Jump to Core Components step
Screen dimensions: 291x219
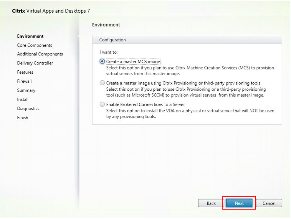pos(34,45)
